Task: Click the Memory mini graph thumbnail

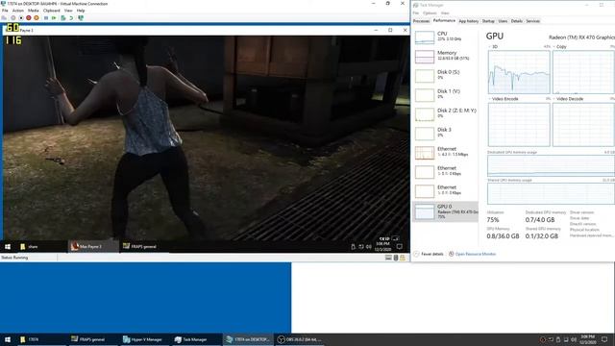Action: pyautogui.click(x=425, y=57)
